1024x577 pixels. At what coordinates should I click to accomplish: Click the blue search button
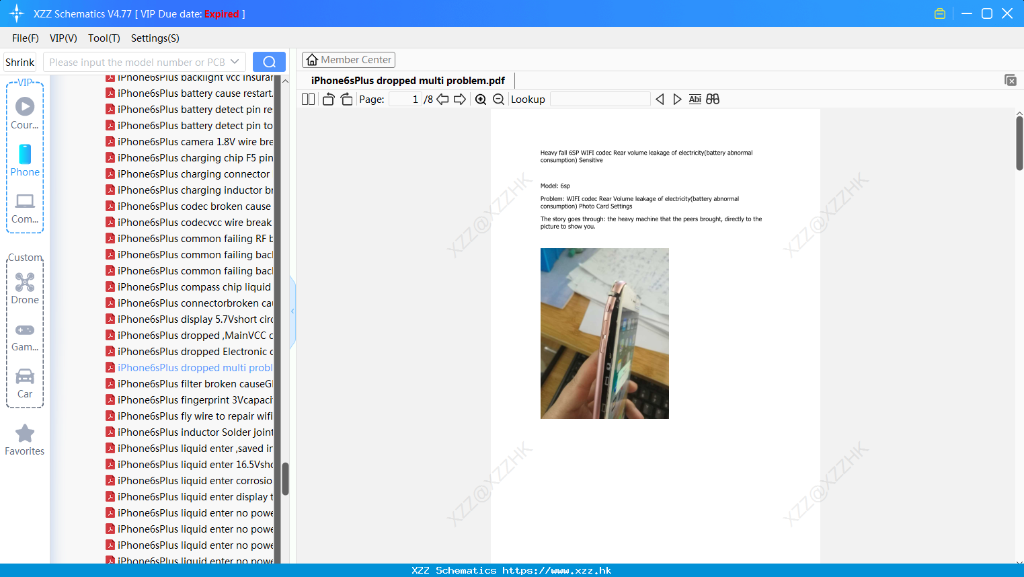[x=269, y=62]
